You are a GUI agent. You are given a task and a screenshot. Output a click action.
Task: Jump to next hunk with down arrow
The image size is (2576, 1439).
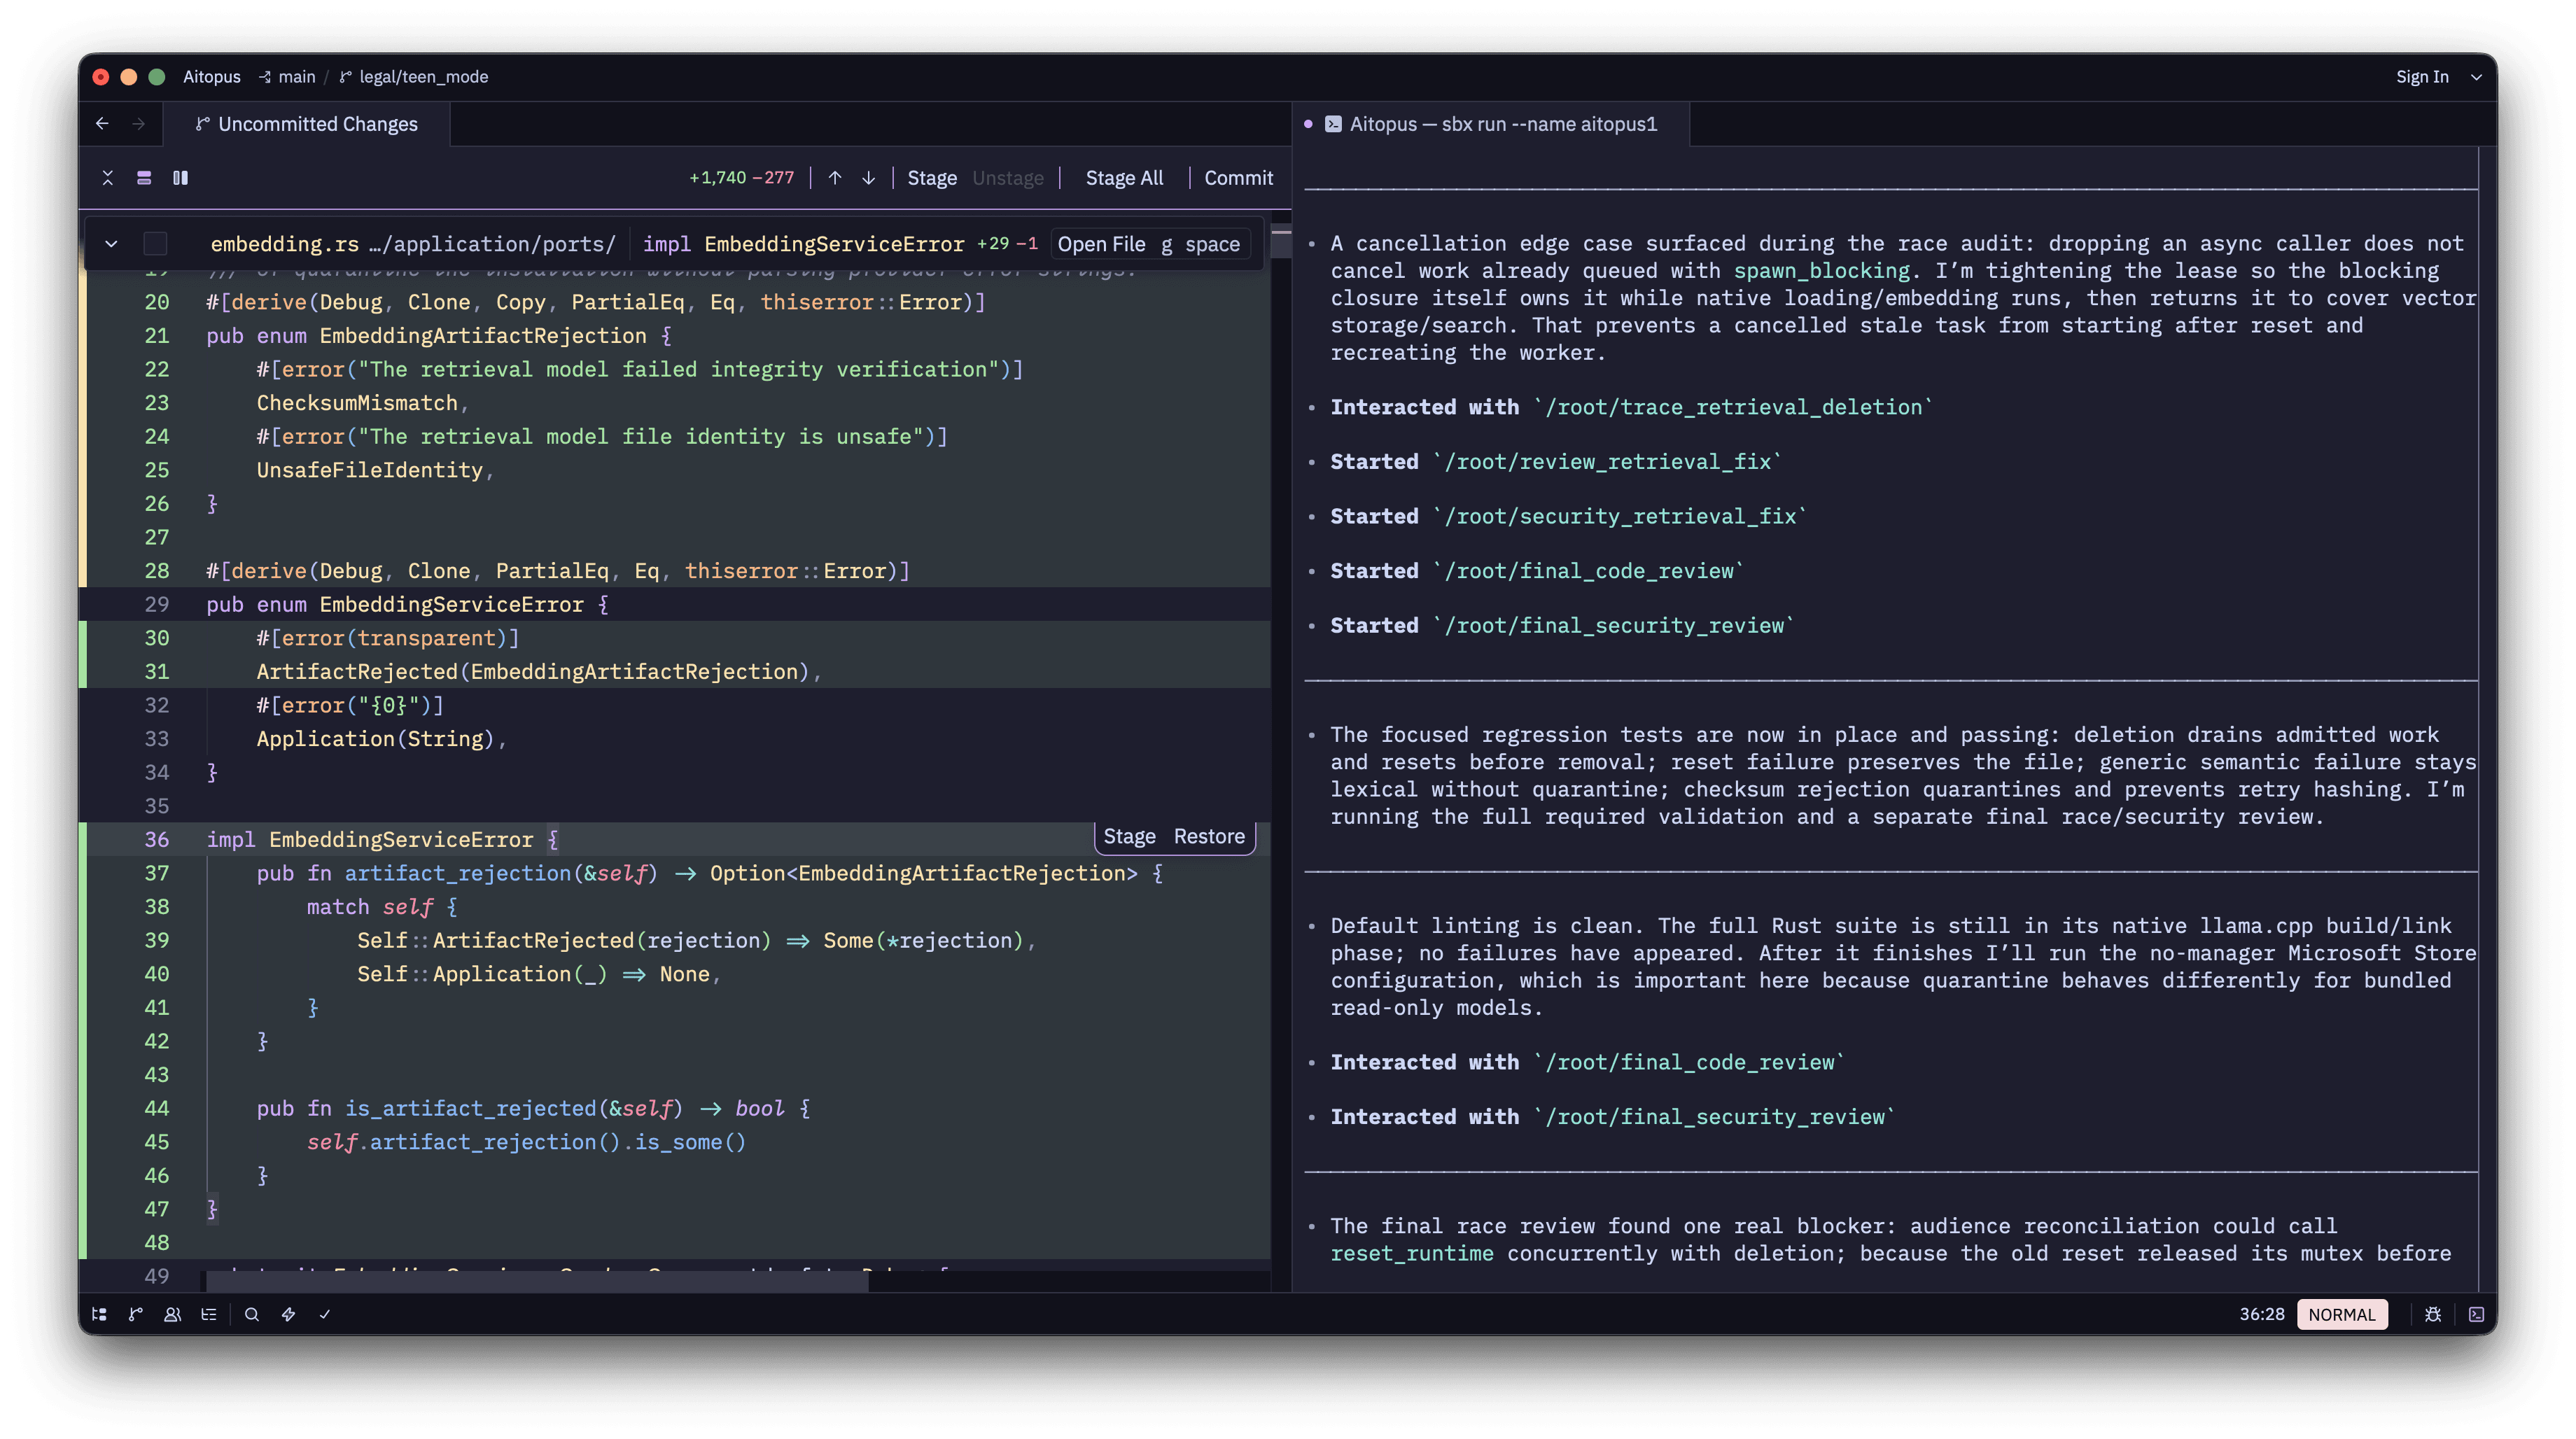click(869, 177)
